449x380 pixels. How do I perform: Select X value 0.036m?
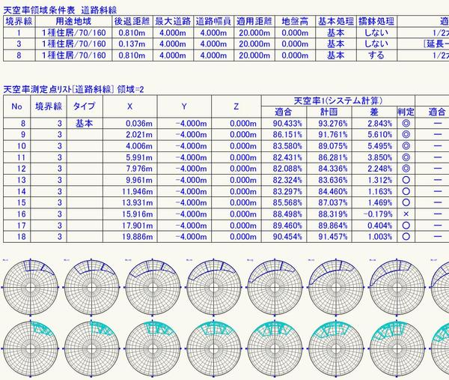coord(139,124)
